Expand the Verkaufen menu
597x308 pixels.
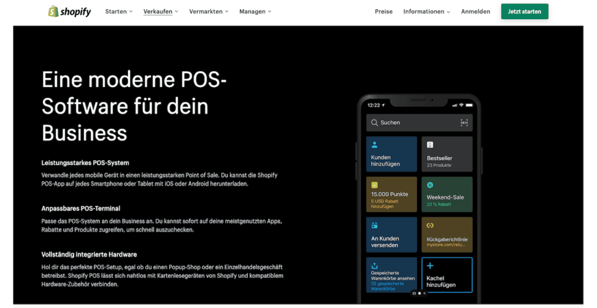pos(161,12)
